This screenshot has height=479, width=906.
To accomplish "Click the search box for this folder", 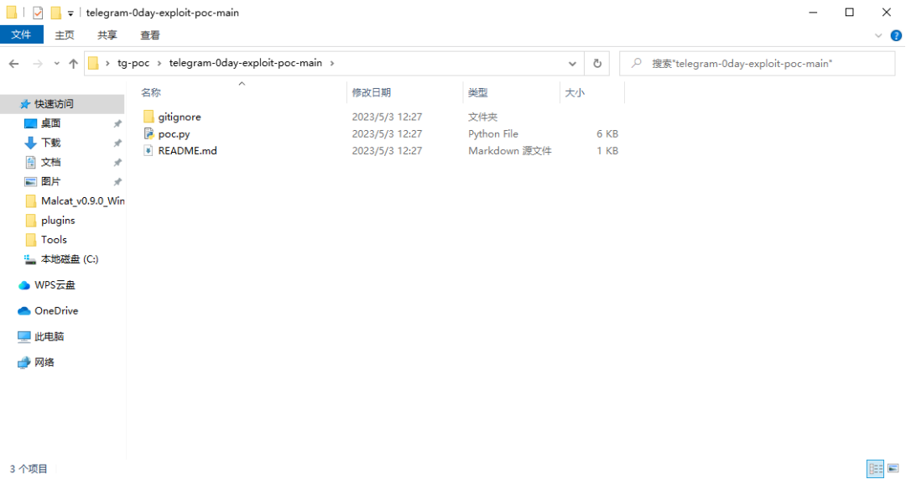I will pos(757,64).
